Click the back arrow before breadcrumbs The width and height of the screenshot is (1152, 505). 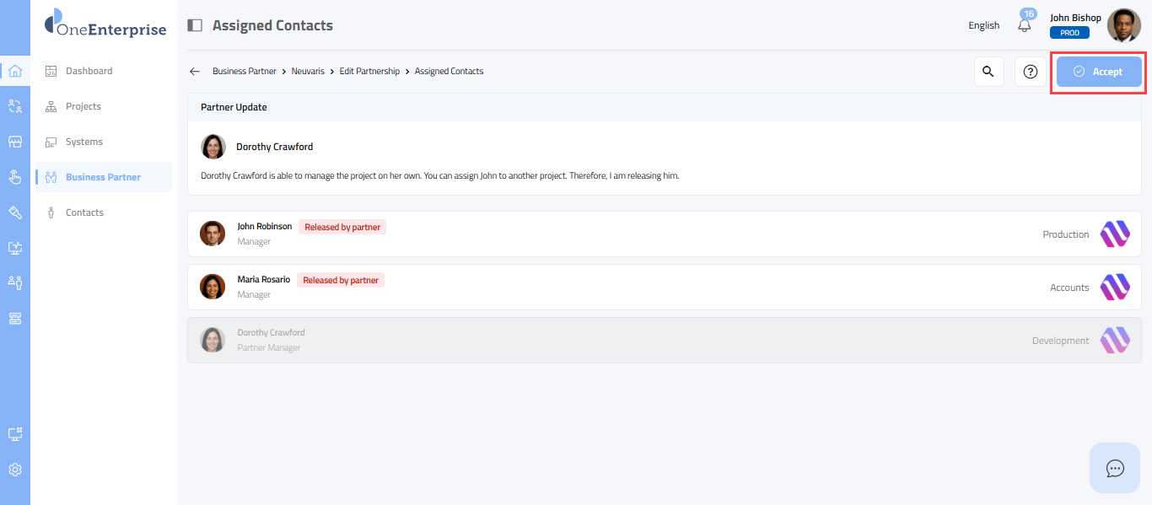click(x=195, y=72)
